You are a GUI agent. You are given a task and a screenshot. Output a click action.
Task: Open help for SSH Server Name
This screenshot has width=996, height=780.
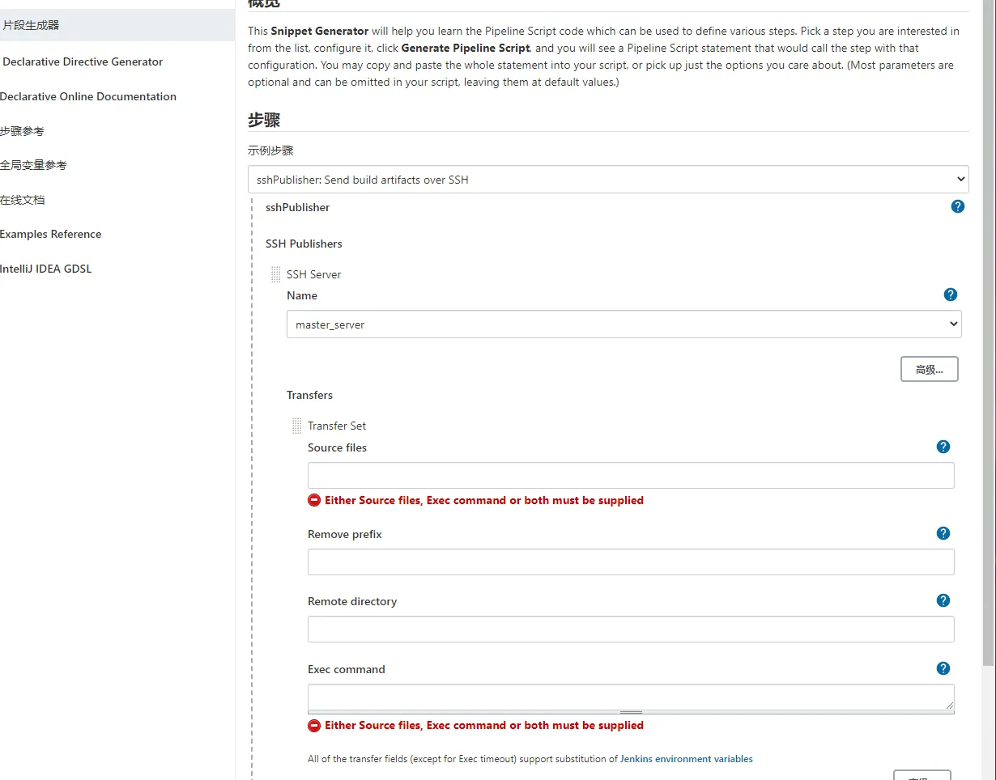click(951, 295)
